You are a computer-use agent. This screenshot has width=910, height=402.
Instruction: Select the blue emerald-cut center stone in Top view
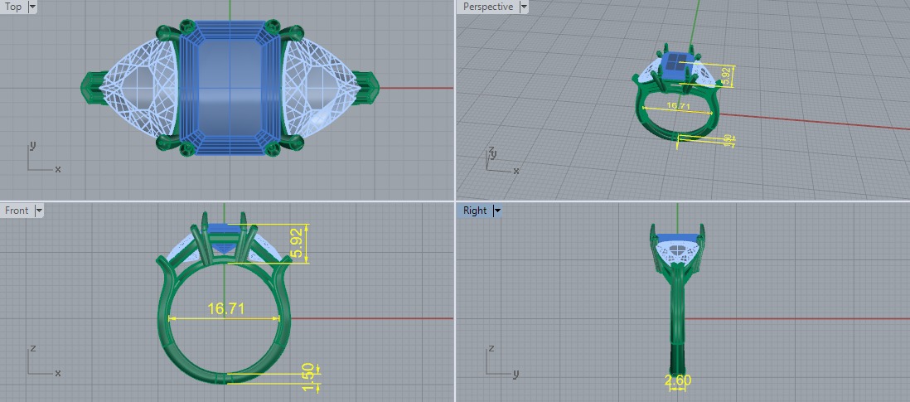230,88
